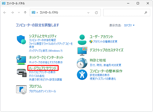Click the Control Panel search field
The height and width of the screenshot is (112, 153).
coord(127,13)
